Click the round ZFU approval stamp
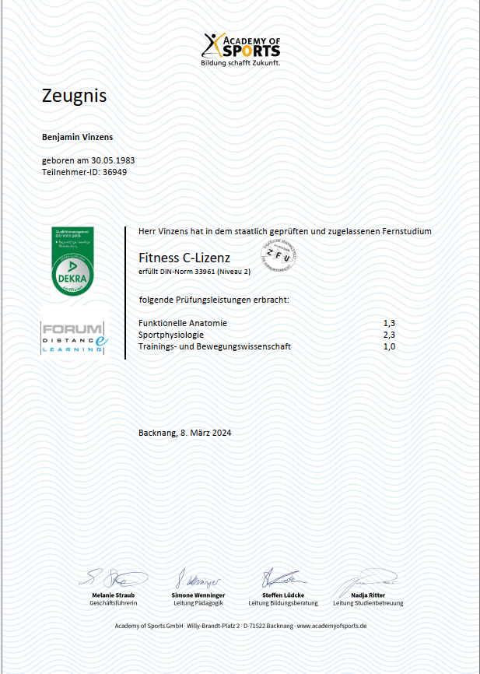Image resolution: width=480 pixels, height=674 pixels. coord(279,256)
